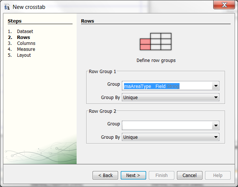The image size is (238, 187).
Task: Select the Columns step in list
Action: [26, 43]
